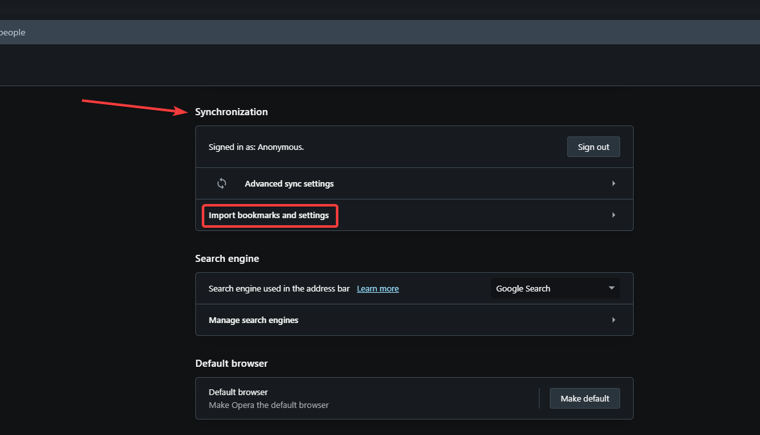
Task: Click the Sign out button
Action: 593,147
